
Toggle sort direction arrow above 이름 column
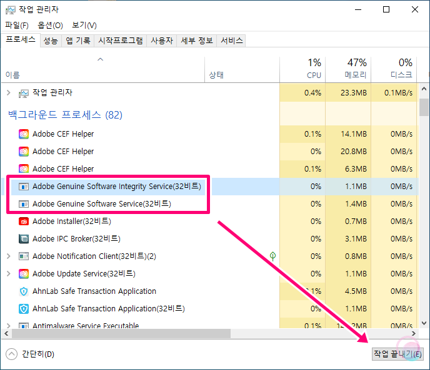coord(101,59)
